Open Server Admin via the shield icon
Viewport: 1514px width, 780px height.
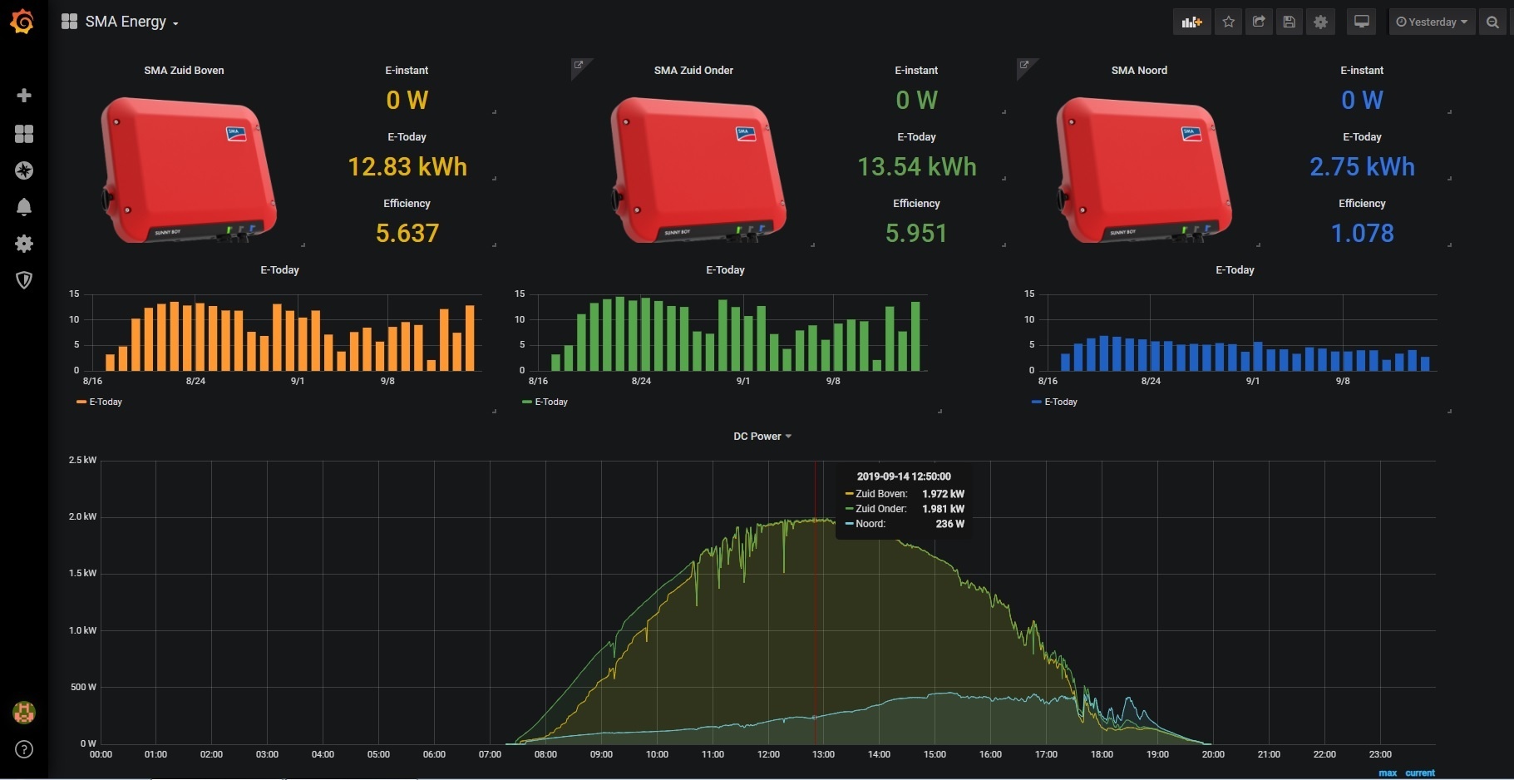click(24, 280)
